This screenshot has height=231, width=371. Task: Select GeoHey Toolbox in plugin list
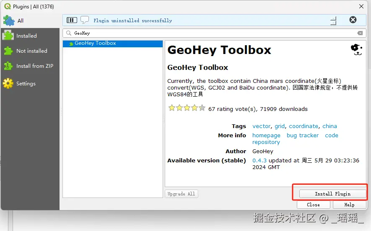113,43
